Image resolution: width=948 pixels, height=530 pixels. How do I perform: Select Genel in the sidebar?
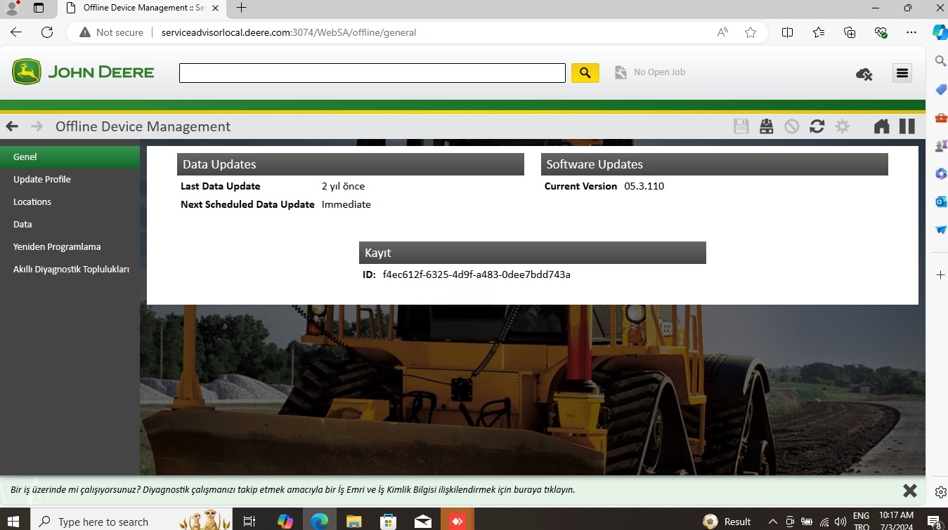click(x=25, y=157)
